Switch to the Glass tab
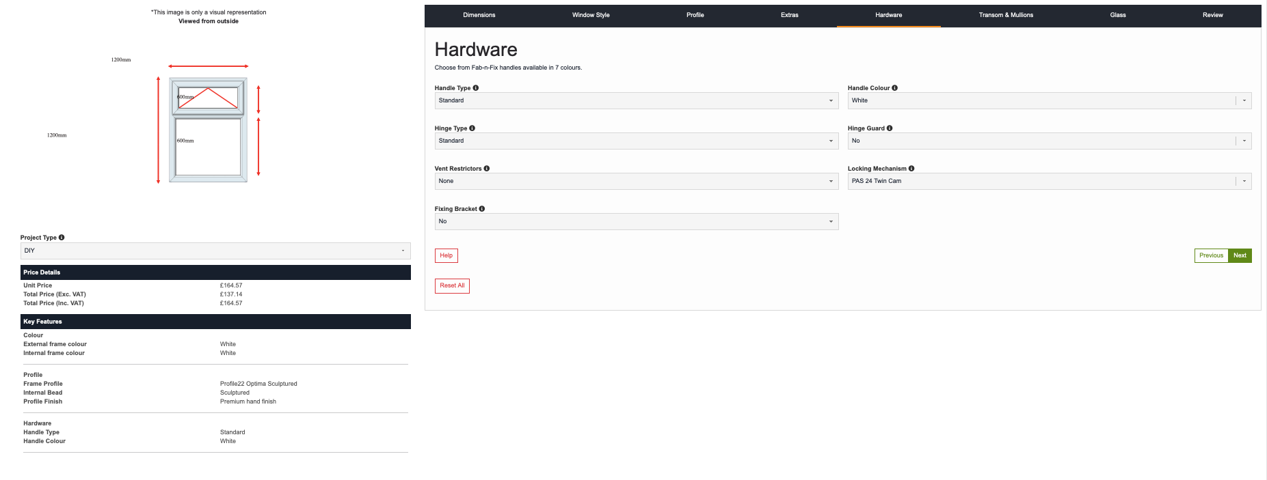Viewport: 1267px width, 480px height. pos(1117,15)
